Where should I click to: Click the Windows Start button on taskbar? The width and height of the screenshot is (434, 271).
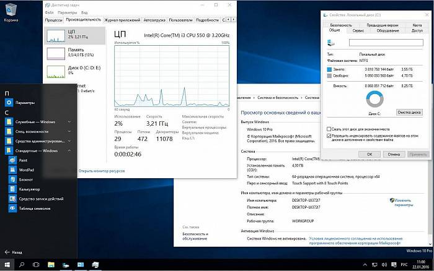pyautogui.click(x=7, y=265)
